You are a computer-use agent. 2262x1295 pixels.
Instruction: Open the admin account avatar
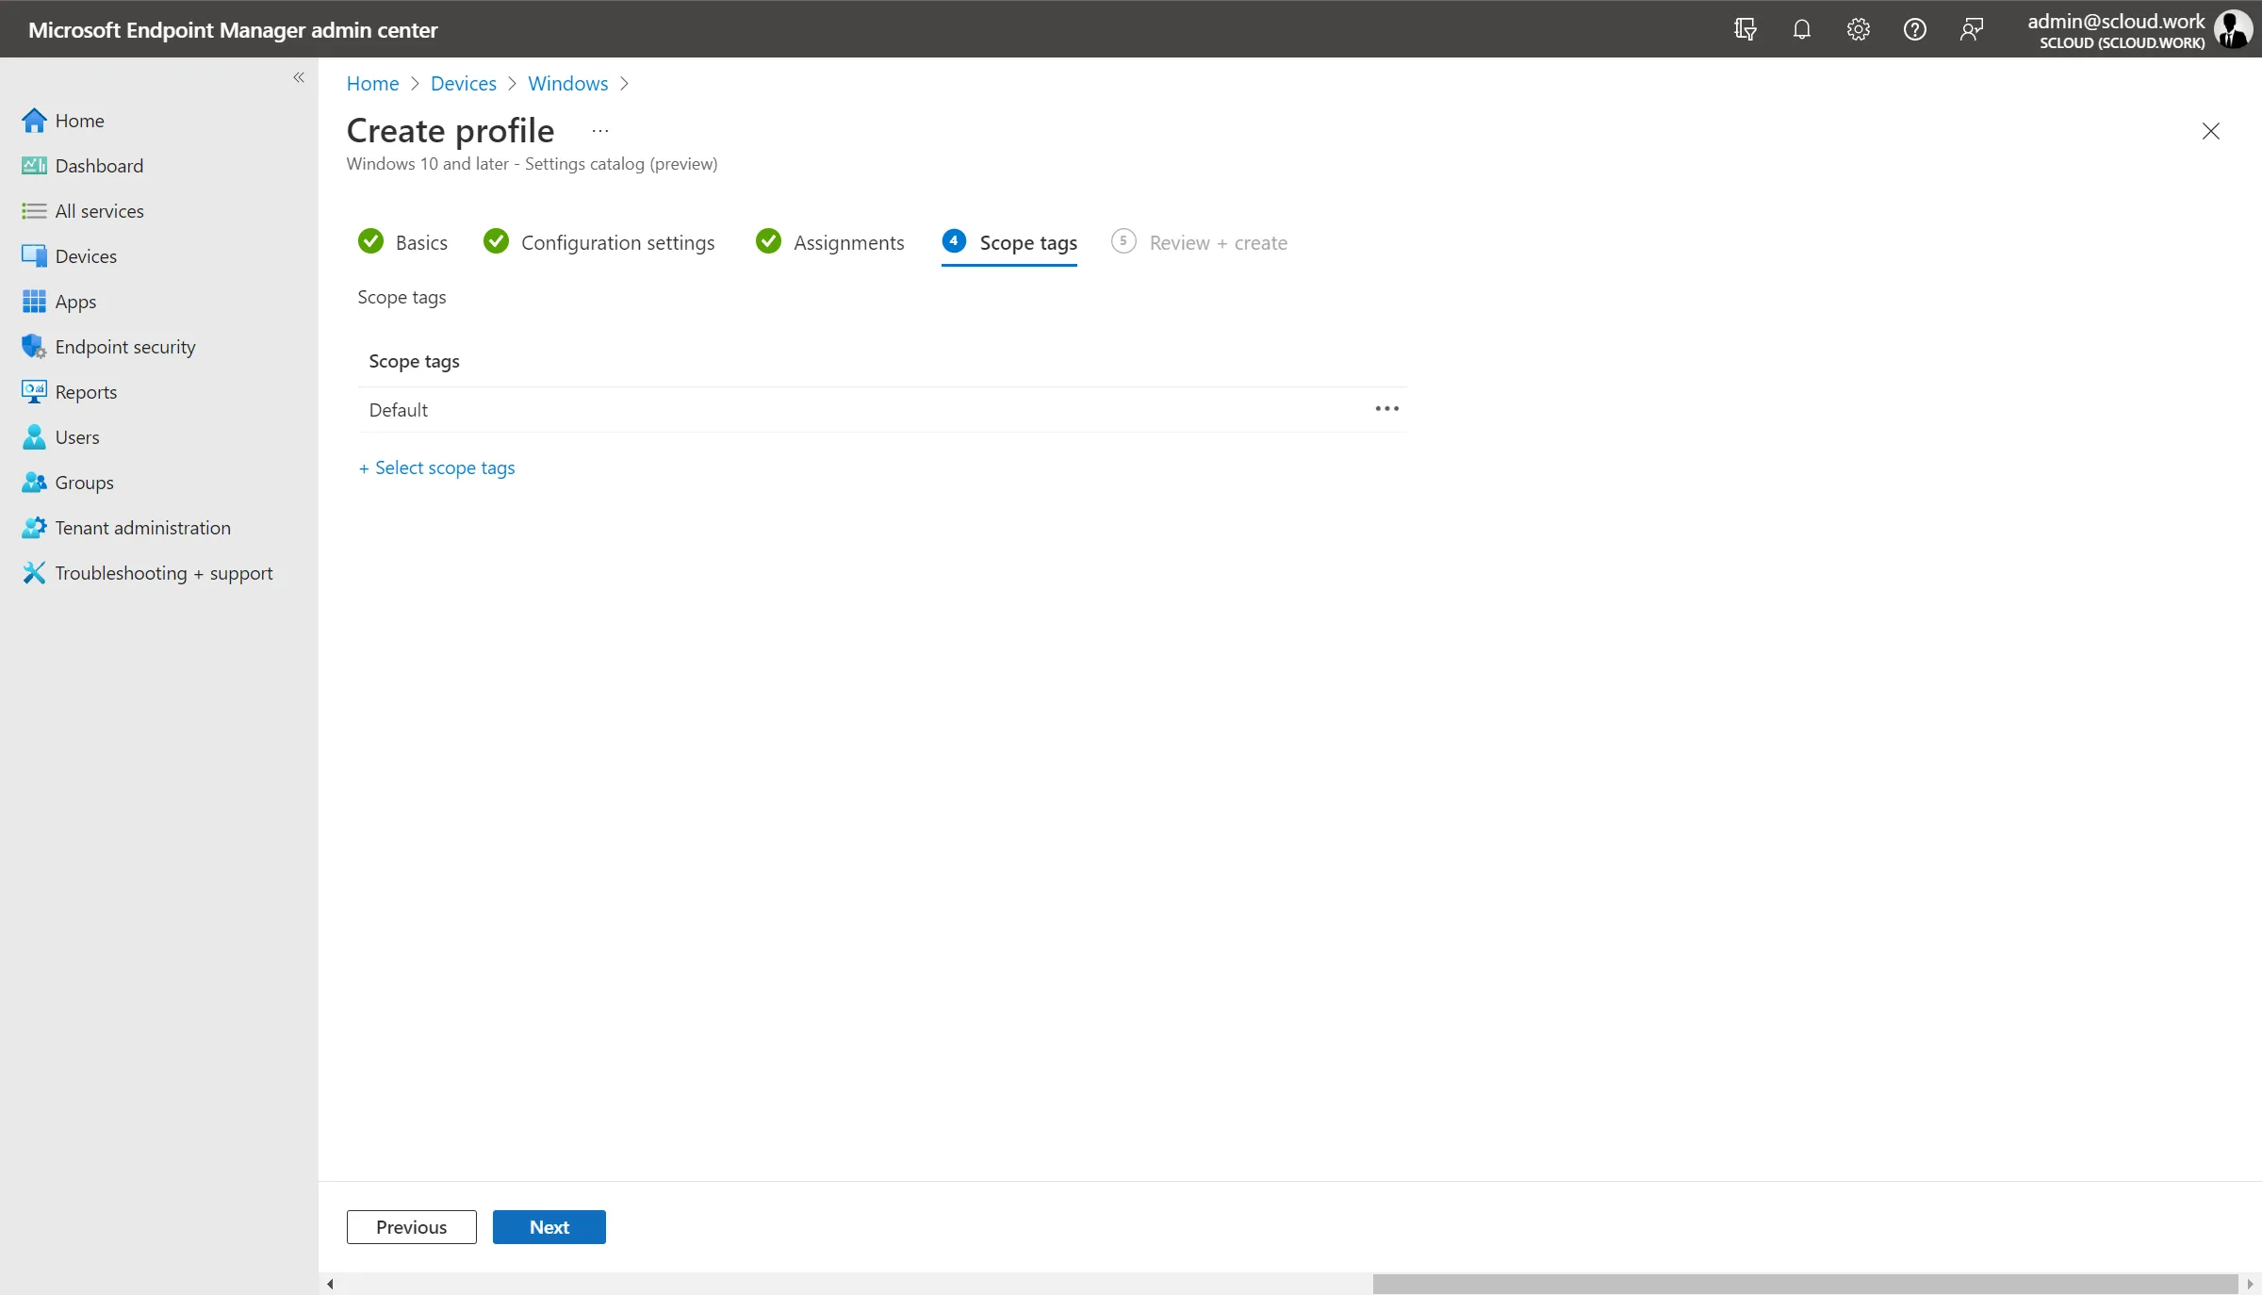point(2234,29)
